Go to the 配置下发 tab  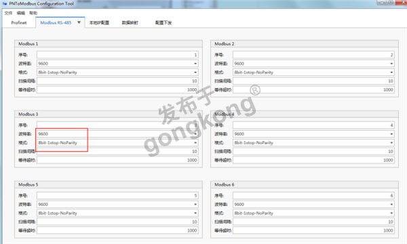(163, 22)
